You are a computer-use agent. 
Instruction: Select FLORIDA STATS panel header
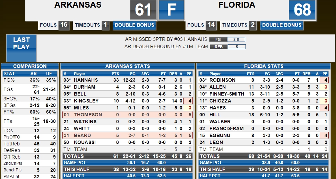point(264,66)
